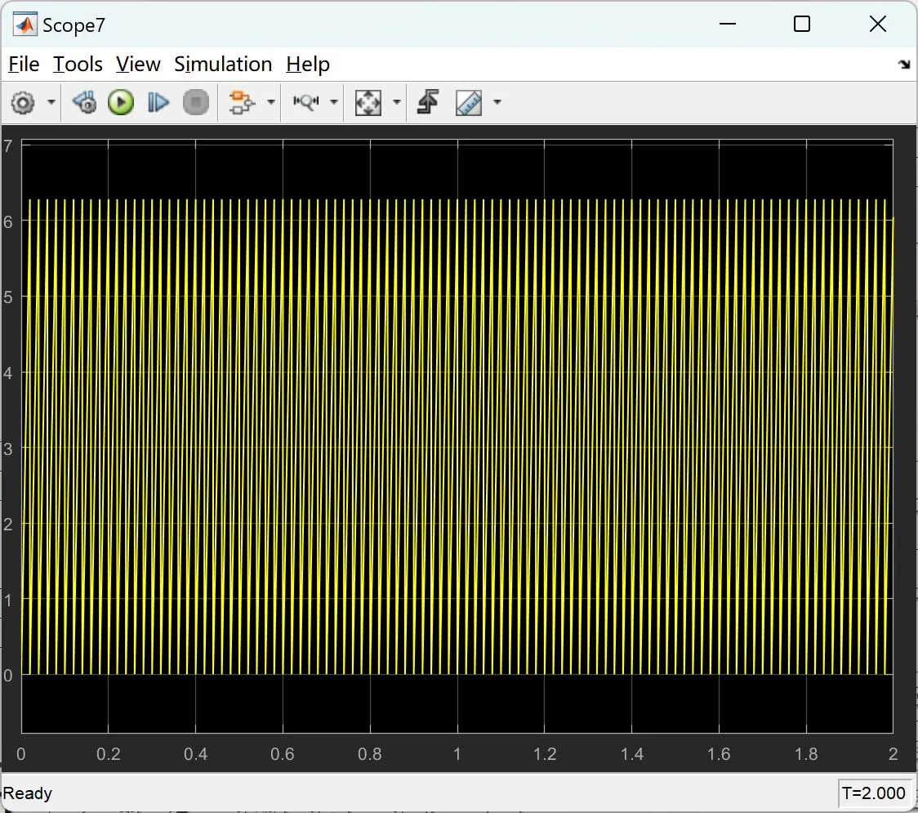Click the Style ruler icon
Screen dimensions: 918x813
click(x=468, y=102)
